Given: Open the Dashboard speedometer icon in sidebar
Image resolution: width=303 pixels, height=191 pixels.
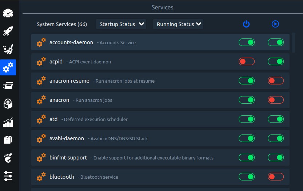Looking at the screenshot, I should point(8,13).
